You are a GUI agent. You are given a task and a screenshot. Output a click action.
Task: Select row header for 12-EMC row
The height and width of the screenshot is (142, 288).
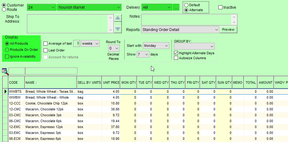pyautogui.click(x=6, y=127)
